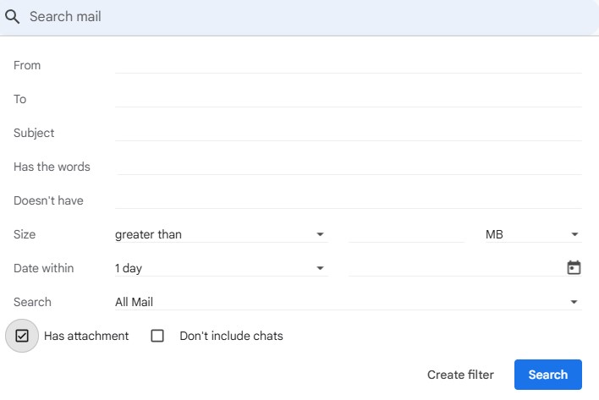Open the 'greater than' size comparison dropdown
Image resolution: width=599 pixels, height=400 pixels.
point(220,234)
